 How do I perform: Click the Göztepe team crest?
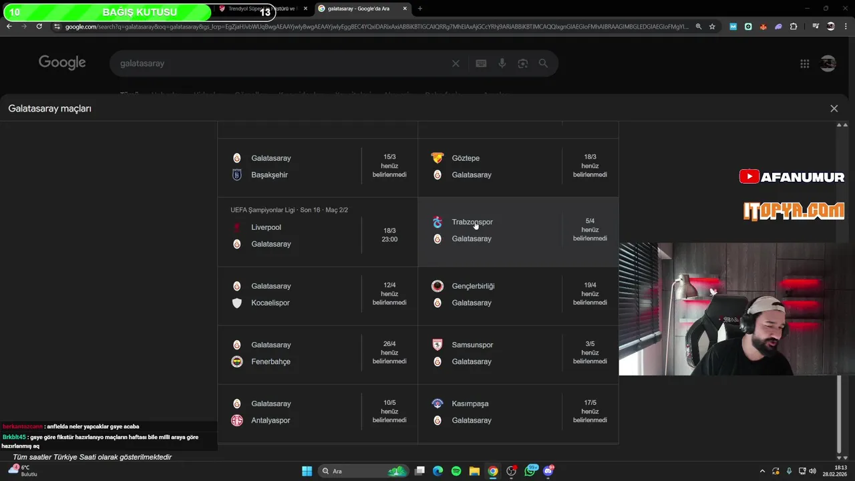tap(438, 158)
